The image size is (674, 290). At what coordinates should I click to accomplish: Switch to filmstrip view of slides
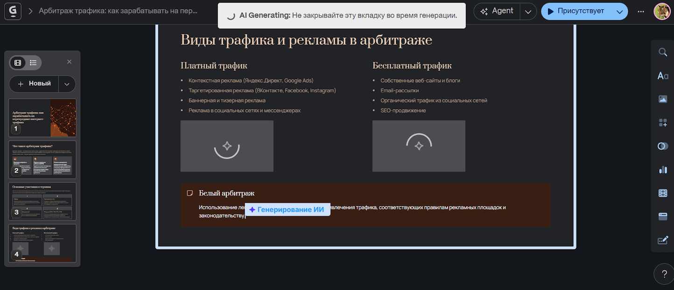pyautogui.click(x=18, y=62)
